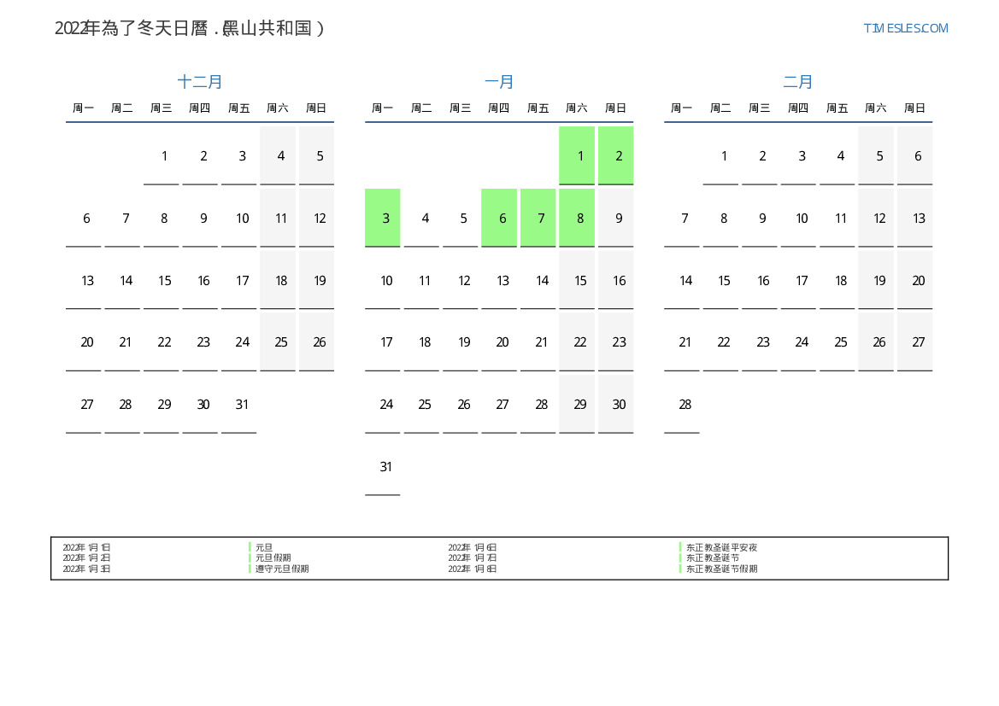Viewport: 999px width, 706px height.
Task: Click January 8 highlighted Saturday cell
Action: coord(577,218)
